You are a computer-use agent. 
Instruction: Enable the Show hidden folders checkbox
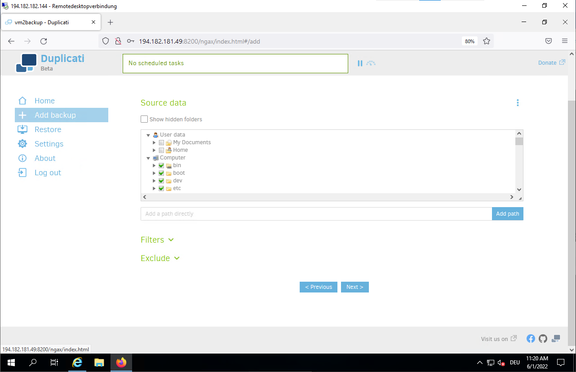click(x=144, y=119)
